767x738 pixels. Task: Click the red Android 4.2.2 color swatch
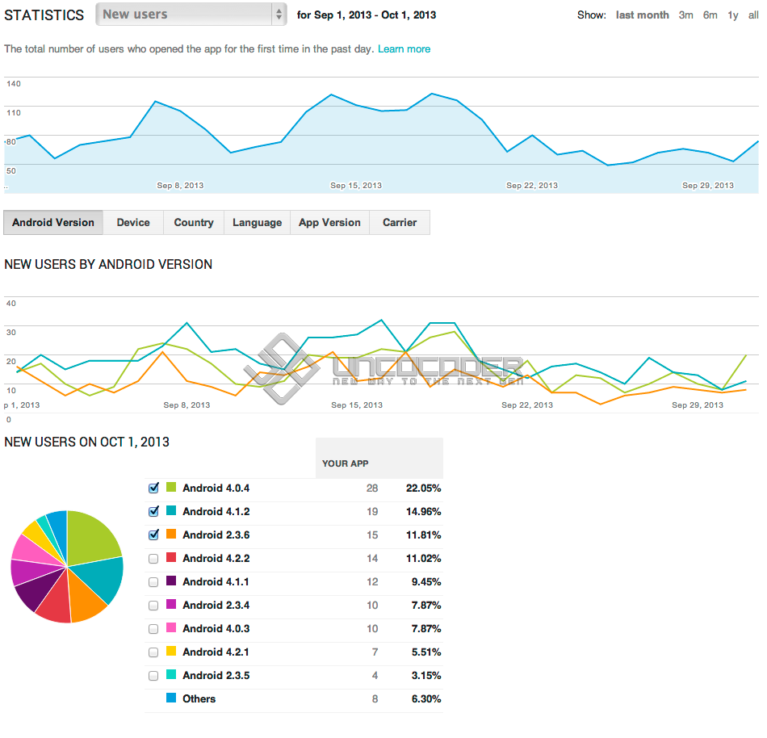[171, 557]
